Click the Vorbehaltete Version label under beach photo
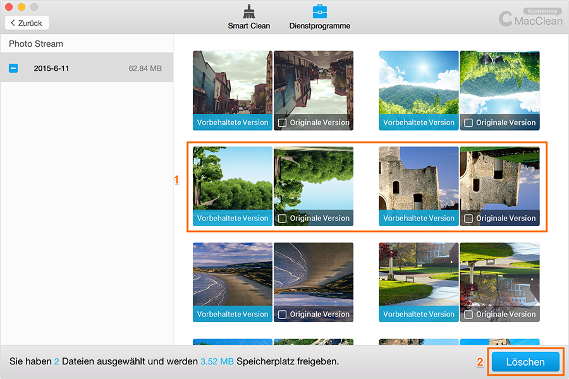569x379 pixels. pyautogui.click(x=233, y=314)
